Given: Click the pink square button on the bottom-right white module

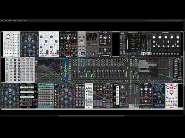Looking at the screenshot, I should click(172, 88).
